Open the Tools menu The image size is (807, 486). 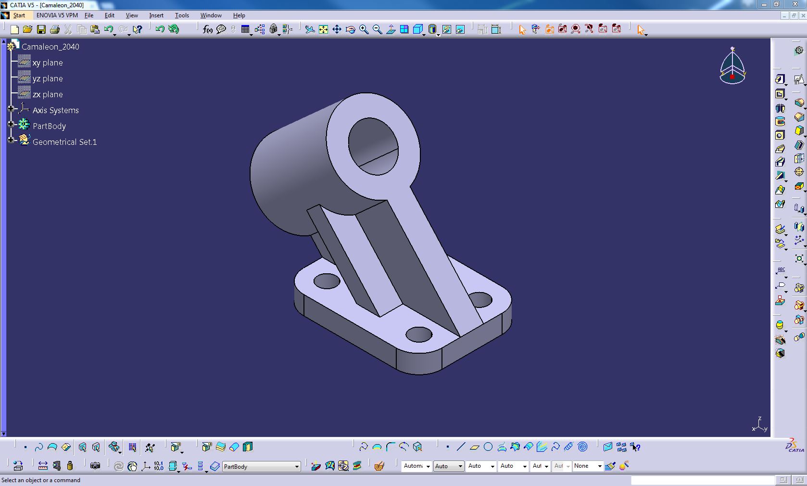pyautogui.click(x=182, y=15)
